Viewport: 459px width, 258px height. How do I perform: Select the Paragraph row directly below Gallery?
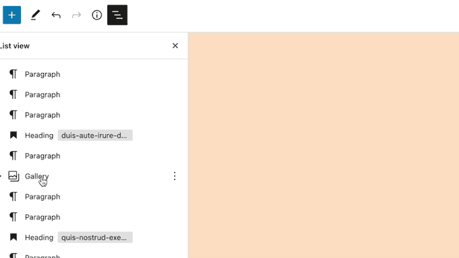[94, 197]
